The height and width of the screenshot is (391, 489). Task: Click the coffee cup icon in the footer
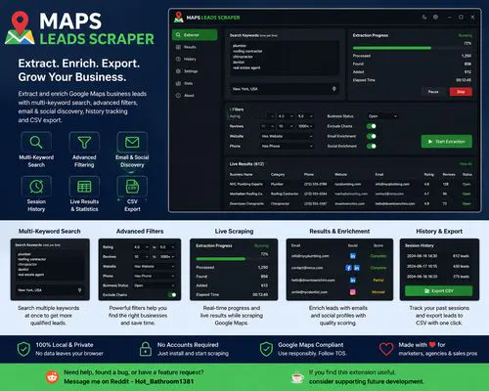pos(297,377)
